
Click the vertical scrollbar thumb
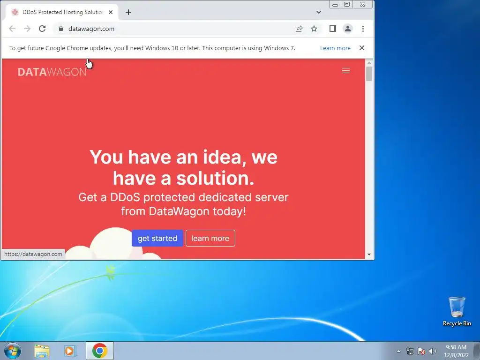pyautogui.click(x=369, y=74)
